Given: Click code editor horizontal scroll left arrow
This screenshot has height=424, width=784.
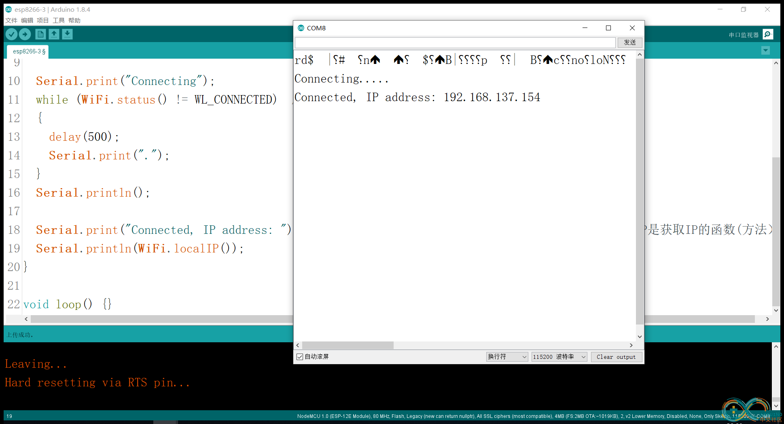Looking at the screenshot, I should pos(26,319).
